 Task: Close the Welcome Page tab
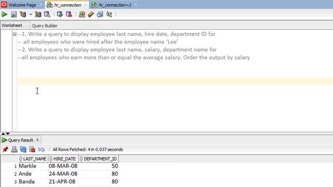41,5
